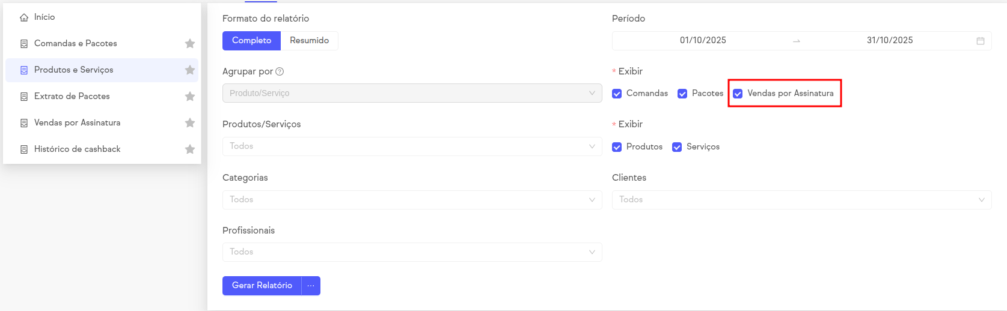Image resolution: width=1007 pixels, height=311 pixels.
Task: Favorite Vendas por Assinatura sidebar item
Action: click(x=190, y=122)
